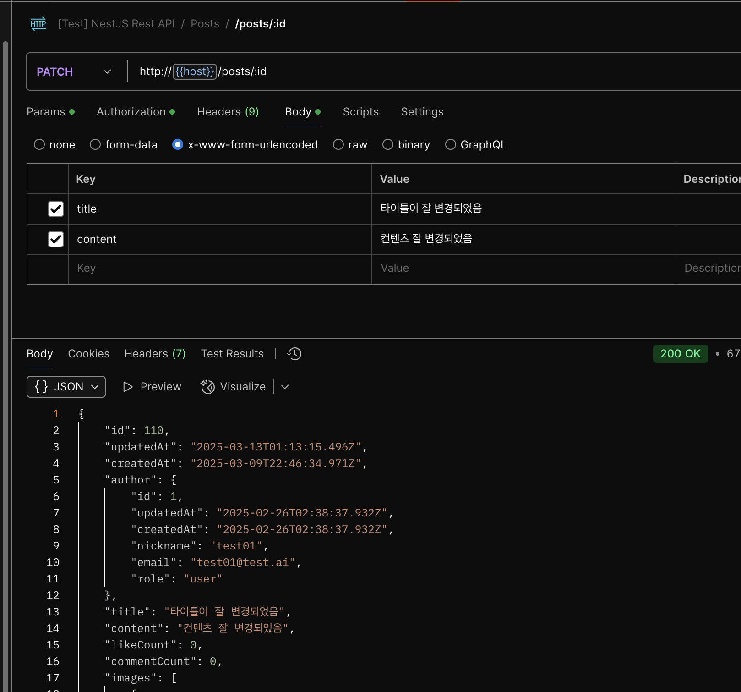Click the "commentCount": 0 line
Image resolution: width=741 pixels, height=692 pixels.
tap(163, 661)
